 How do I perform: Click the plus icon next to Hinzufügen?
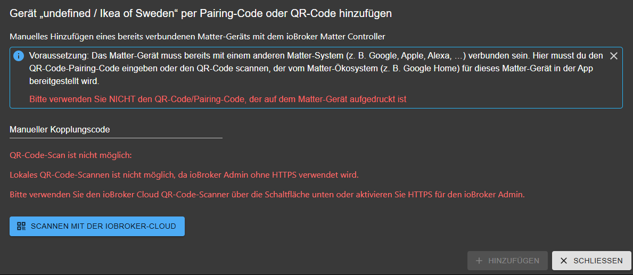coord(479,261)
